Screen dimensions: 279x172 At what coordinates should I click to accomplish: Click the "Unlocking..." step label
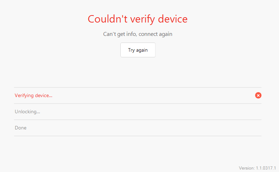[27, 112]
